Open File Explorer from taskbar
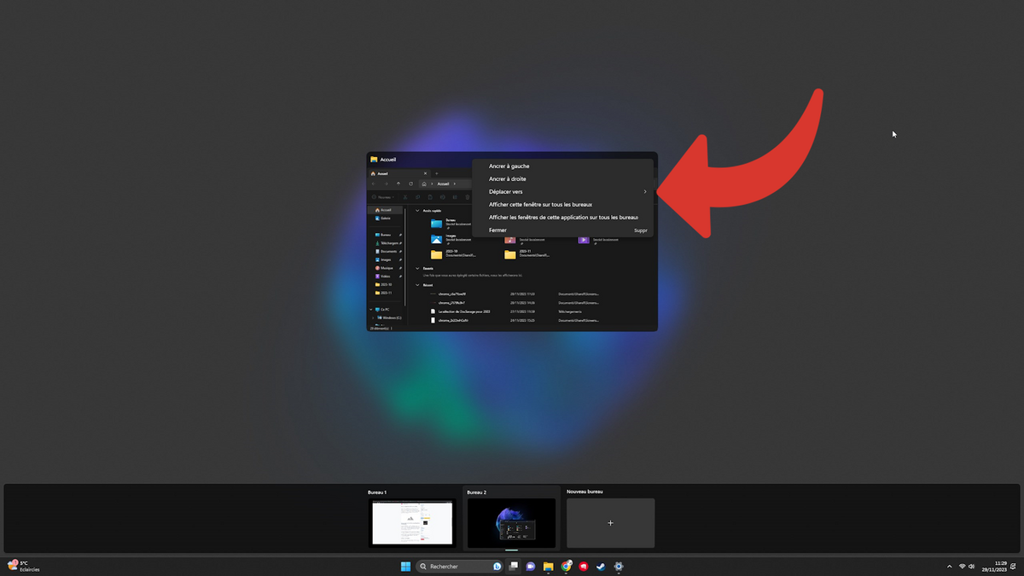Screen dimensions: 1024x576 pyautogui.click(x=549, y=567)
